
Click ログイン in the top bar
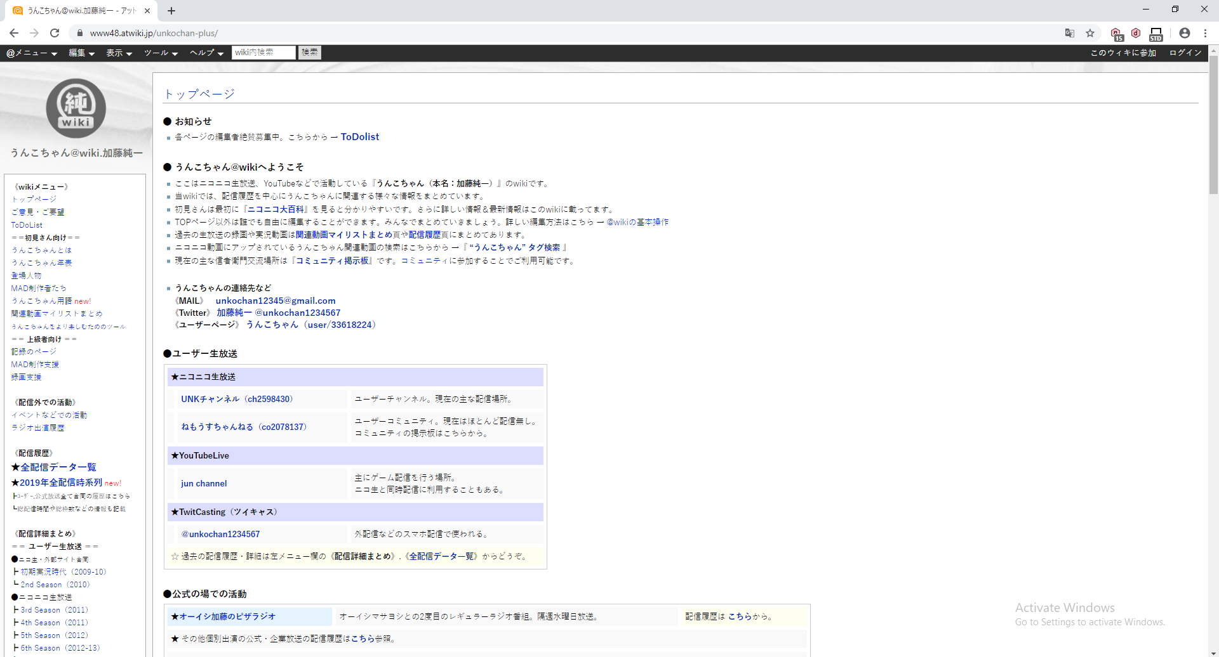(x=1185, y=53)
